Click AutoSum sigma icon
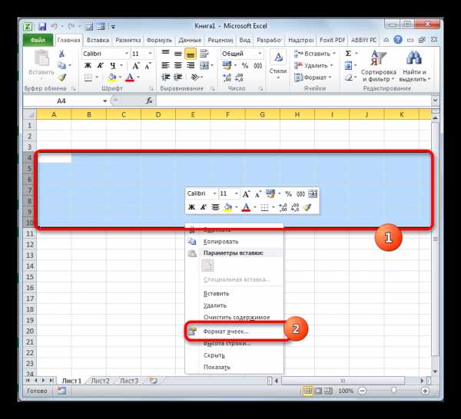Viewport: 461px width, 419px height. click(348, 54)
